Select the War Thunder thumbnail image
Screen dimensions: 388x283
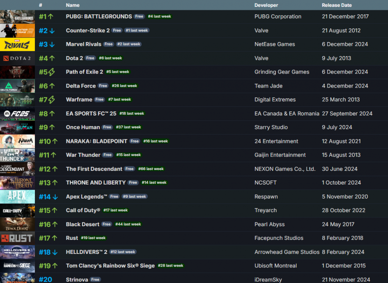click(17, 155)
